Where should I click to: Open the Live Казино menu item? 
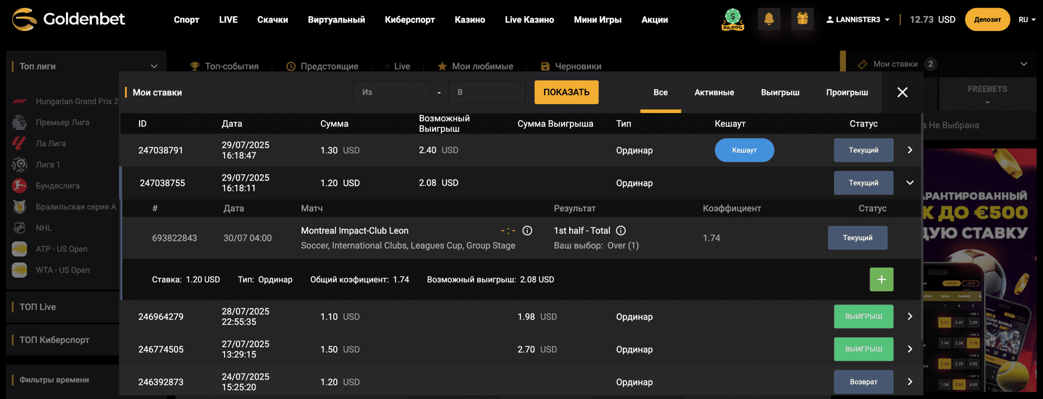pos(529,20)
